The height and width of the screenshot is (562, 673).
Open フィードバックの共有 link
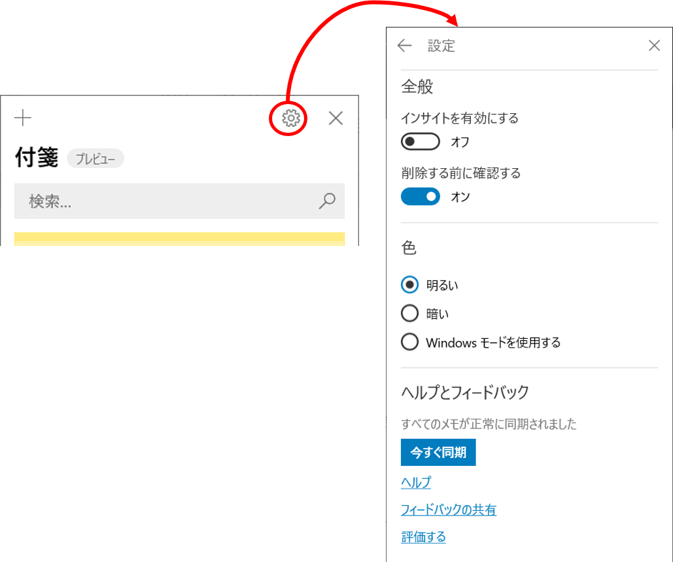(449, 510)
